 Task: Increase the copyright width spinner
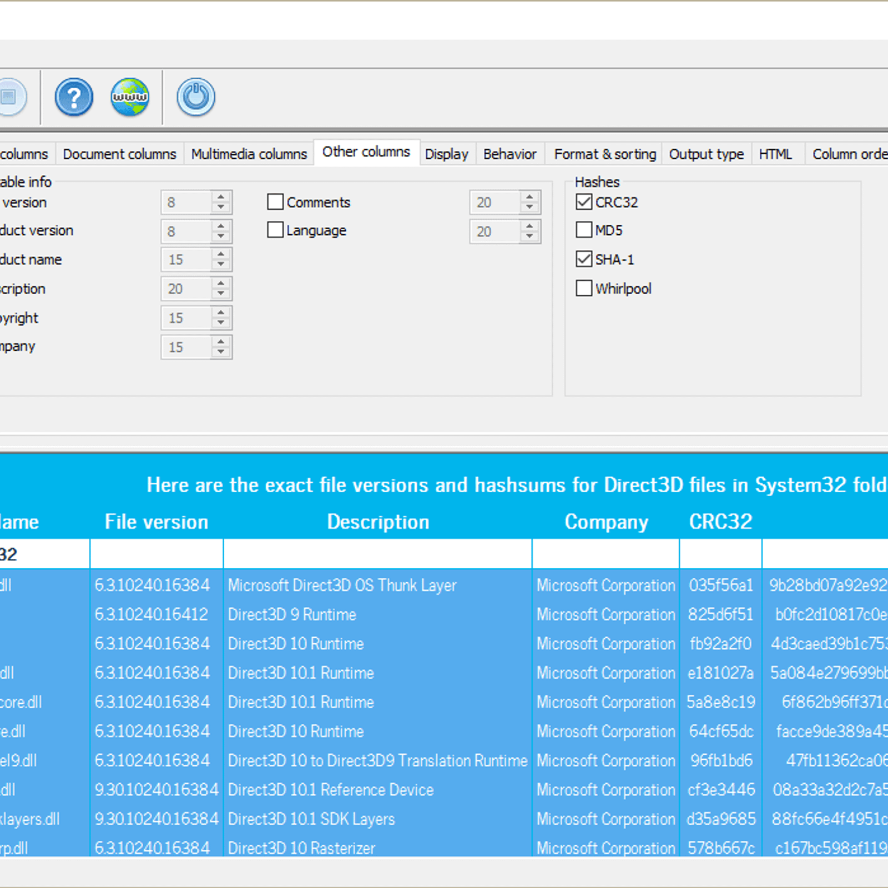(221, 312)
